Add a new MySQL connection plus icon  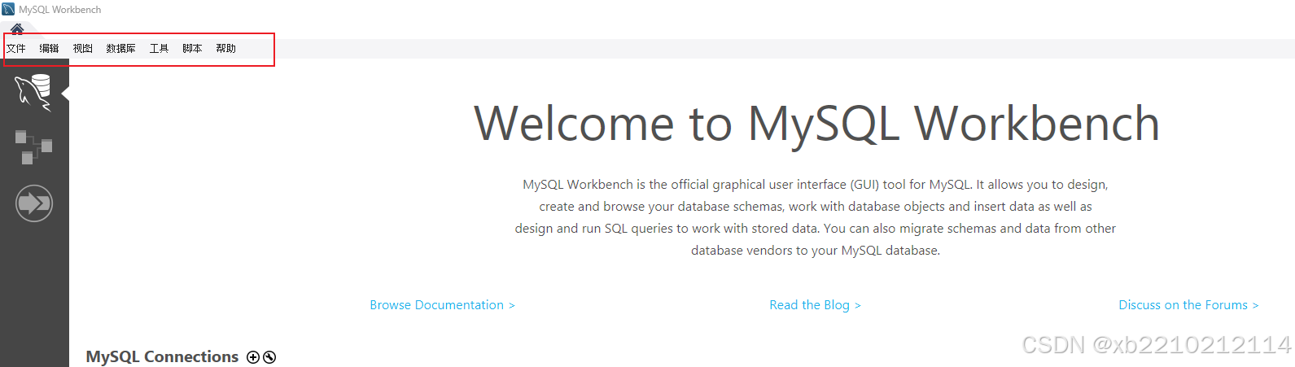pyautogui.click(x=253, y=357)
